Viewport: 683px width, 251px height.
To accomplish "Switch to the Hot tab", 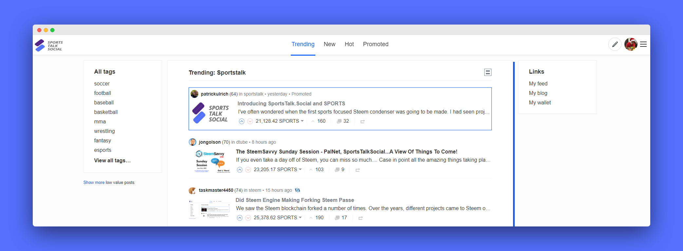I will click(349, 44).
